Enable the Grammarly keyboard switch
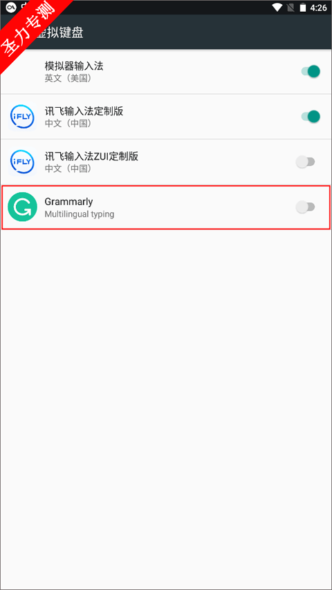Image resolution: width=332 pixels, height=590 pixels. click(x=305, y=207)
